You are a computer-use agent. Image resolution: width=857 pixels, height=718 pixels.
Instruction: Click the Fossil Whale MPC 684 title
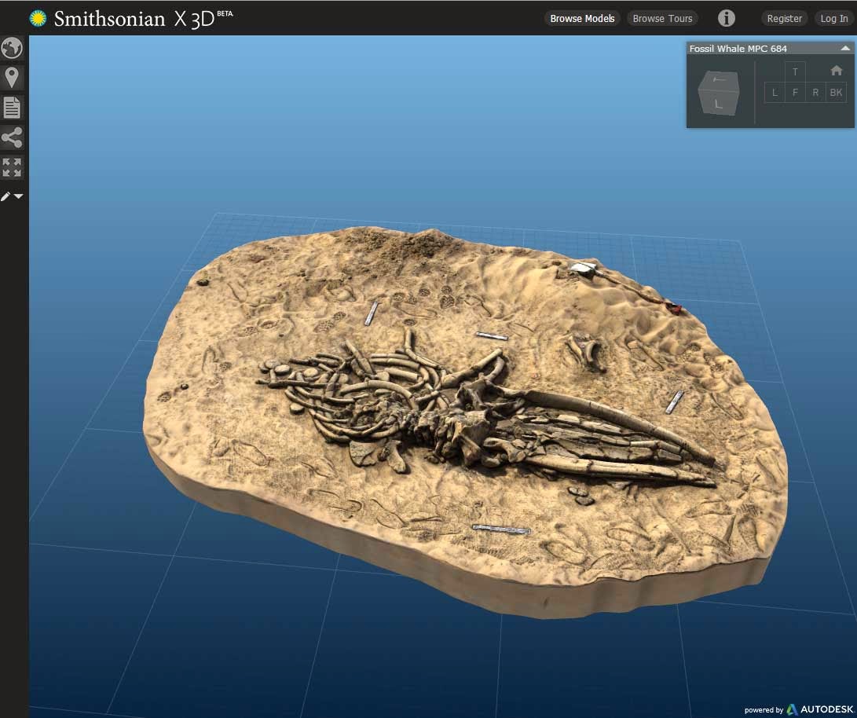point(738,49)
